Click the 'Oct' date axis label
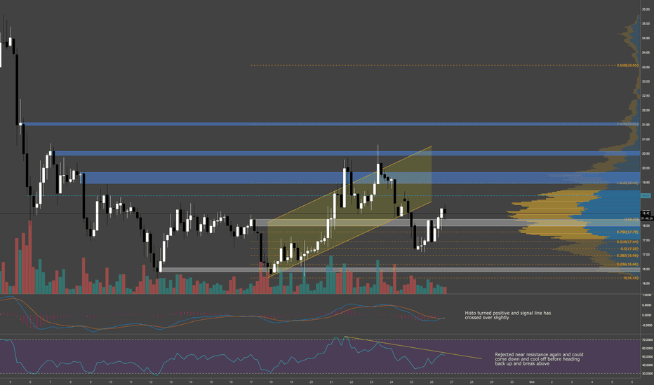Image resolution: width=654 pixels, height=385 pixels. tap(532, 381)
